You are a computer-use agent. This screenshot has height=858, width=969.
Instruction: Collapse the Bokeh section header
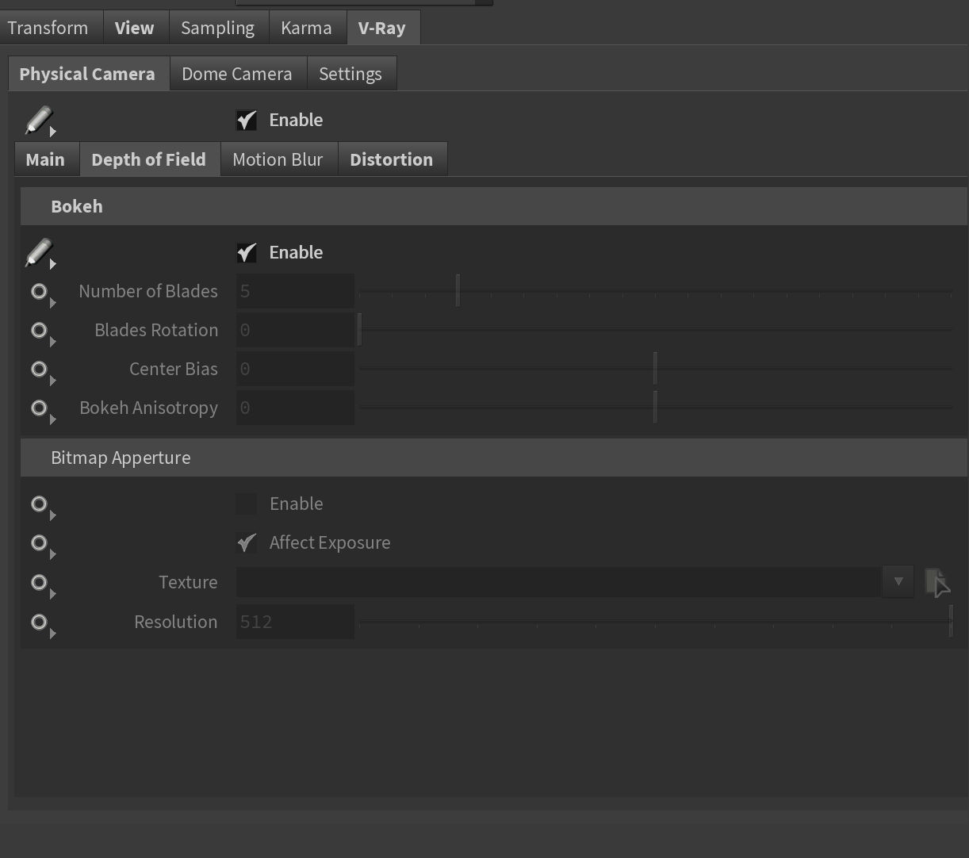(77, 206)
